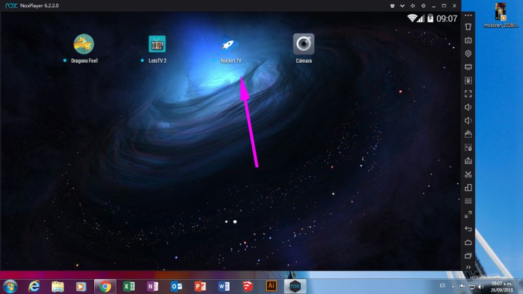Click the My Computer screen sidebar icon
The height and width of the screenshot is (294, 523).
click(x=468, y=67)
